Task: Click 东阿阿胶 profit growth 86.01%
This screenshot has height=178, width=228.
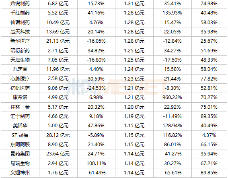Action: [x=173, y=145]
